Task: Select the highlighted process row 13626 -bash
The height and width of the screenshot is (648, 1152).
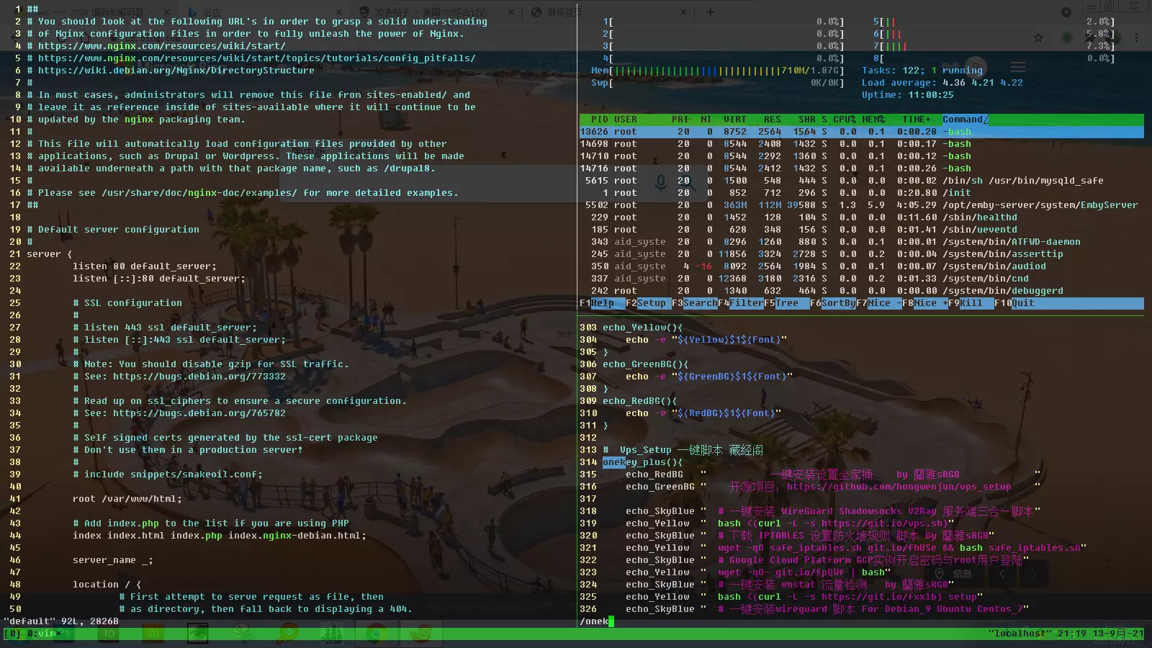Action: [x=862, y=132]
